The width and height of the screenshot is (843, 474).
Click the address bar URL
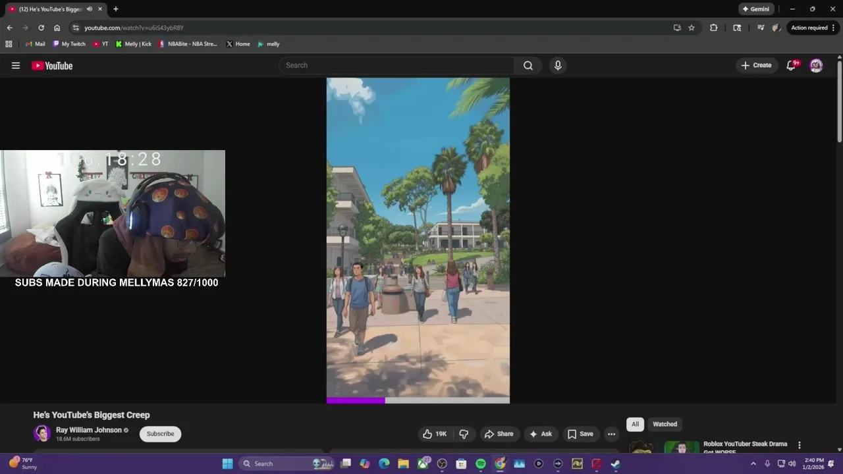pyautogui.click(x=134, y=28)
